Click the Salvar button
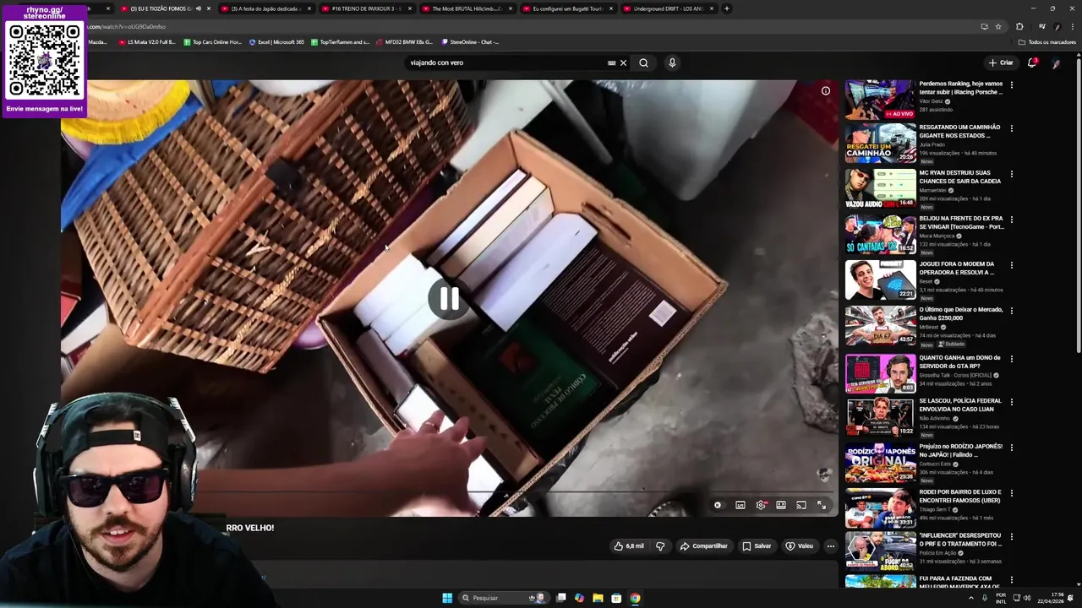This screenshot has width=1082, height=608. click(x=757, y=546)
